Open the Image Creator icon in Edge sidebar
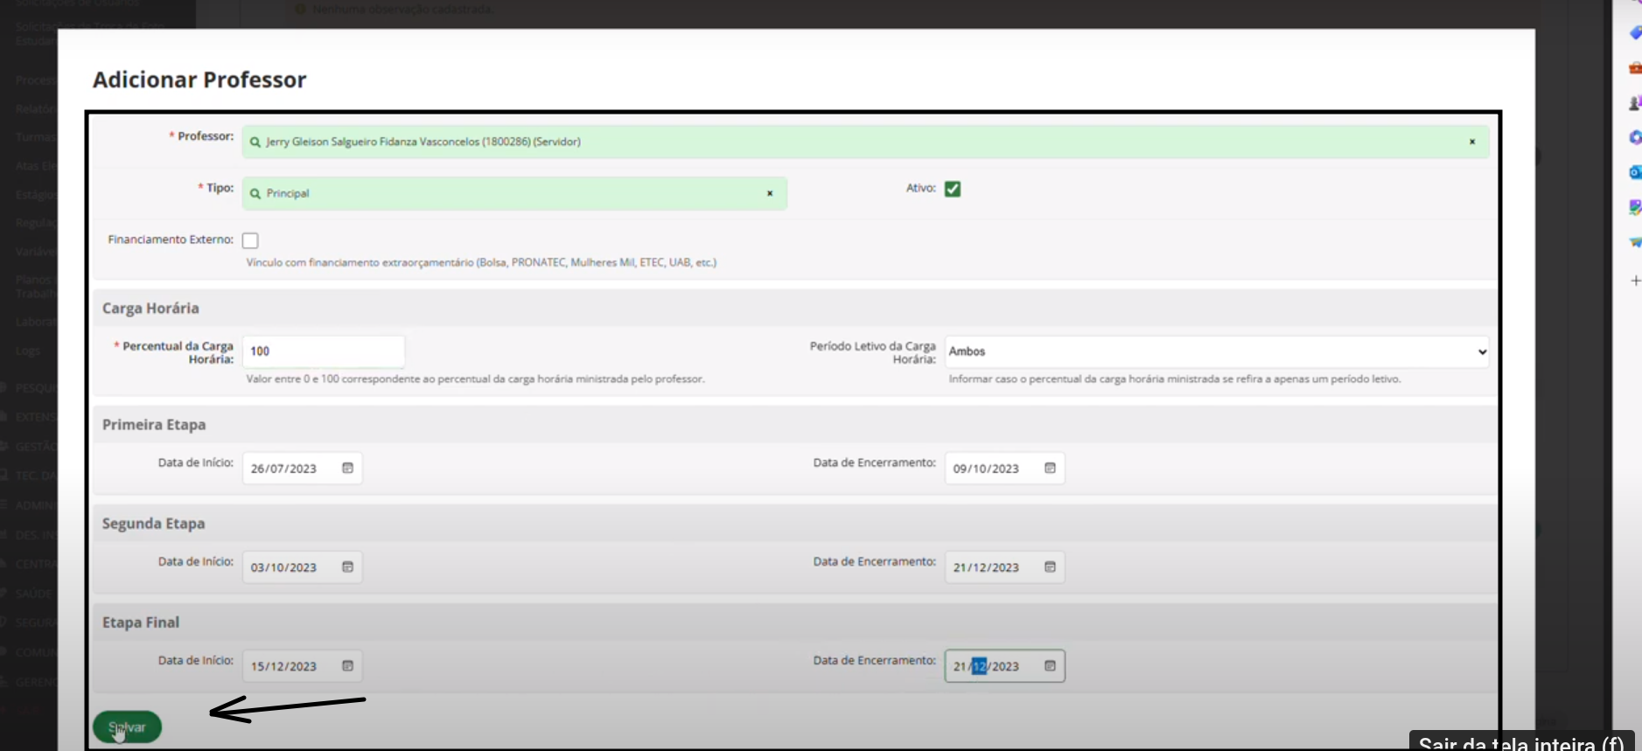Screen dimensions: 1642x751 (x=1634, y=207)
